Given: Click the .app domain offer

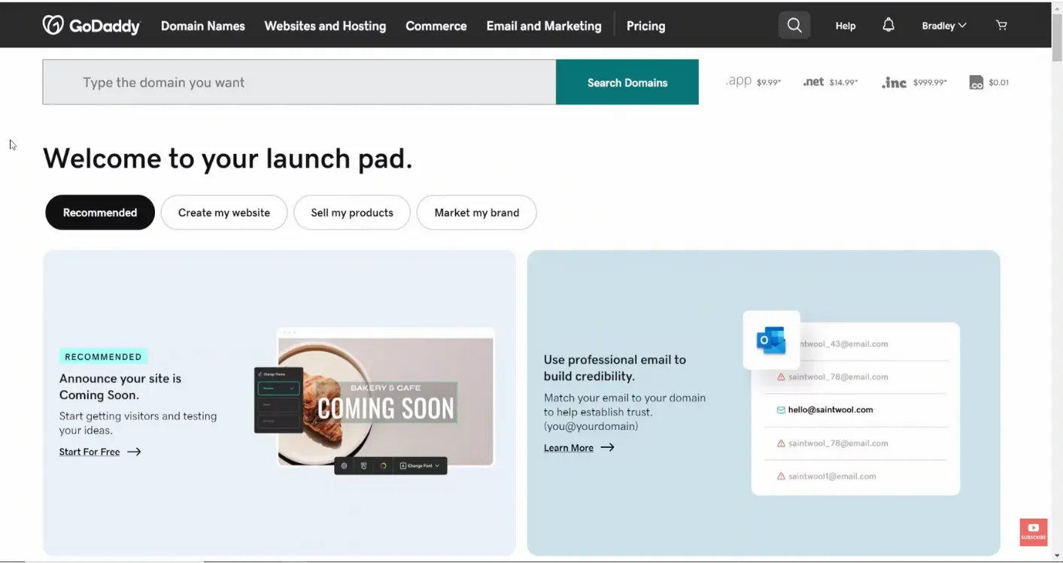Looking at the screenshot, I should [754, 82].
